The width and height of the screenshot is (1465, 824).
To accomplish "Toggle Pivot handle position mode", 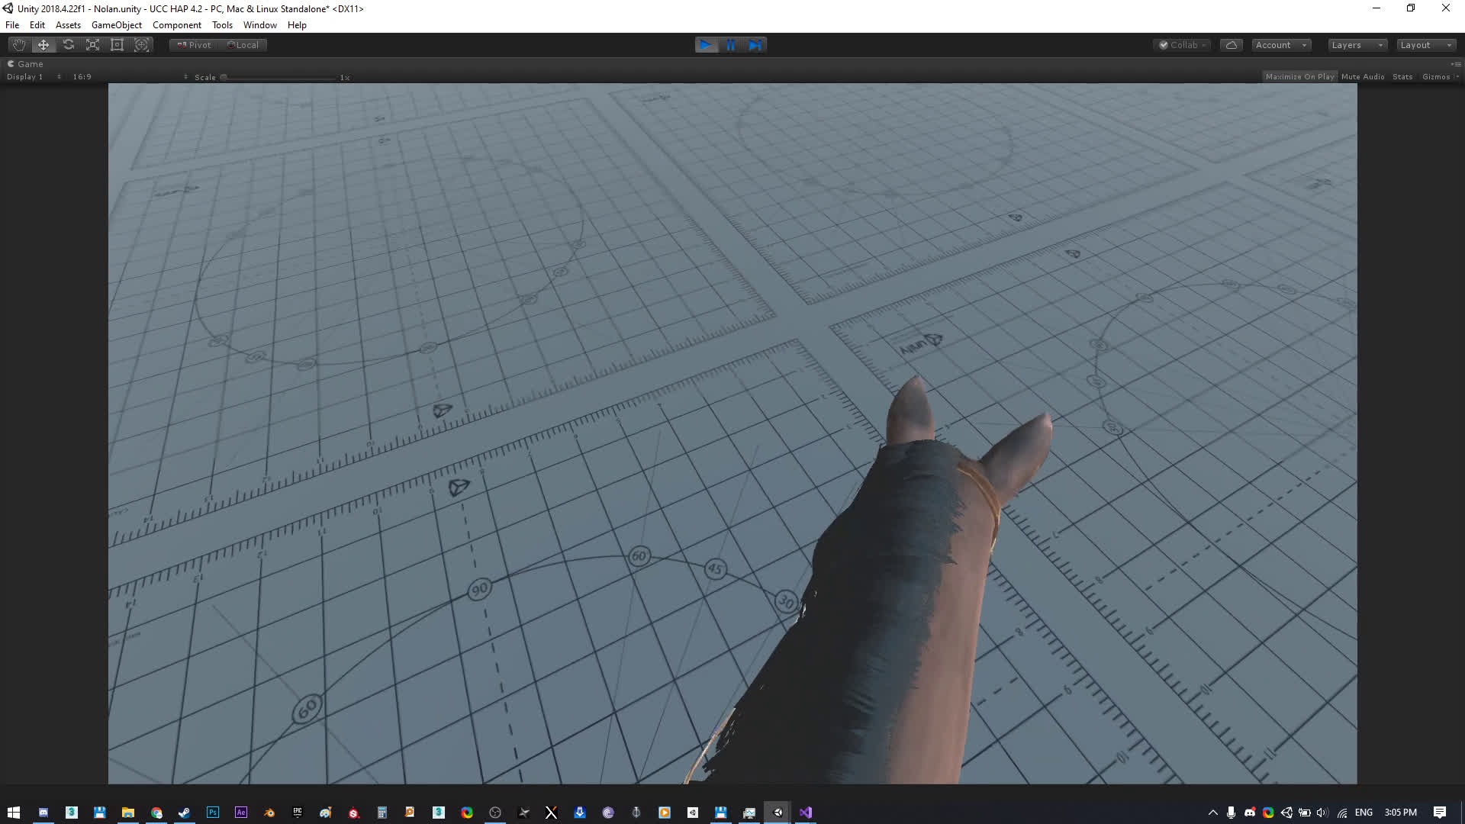I will click(x=195, y=45).
